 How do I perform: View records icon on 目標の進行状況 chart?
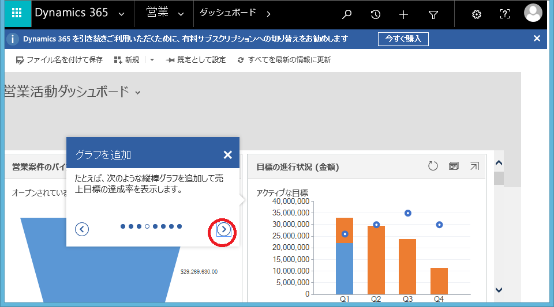[454, 166]
